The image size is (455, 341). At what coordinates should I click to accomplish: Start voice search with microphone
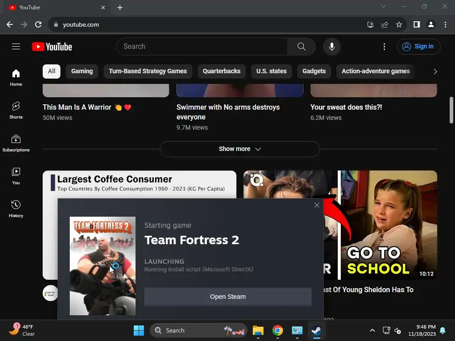[331, 46]
